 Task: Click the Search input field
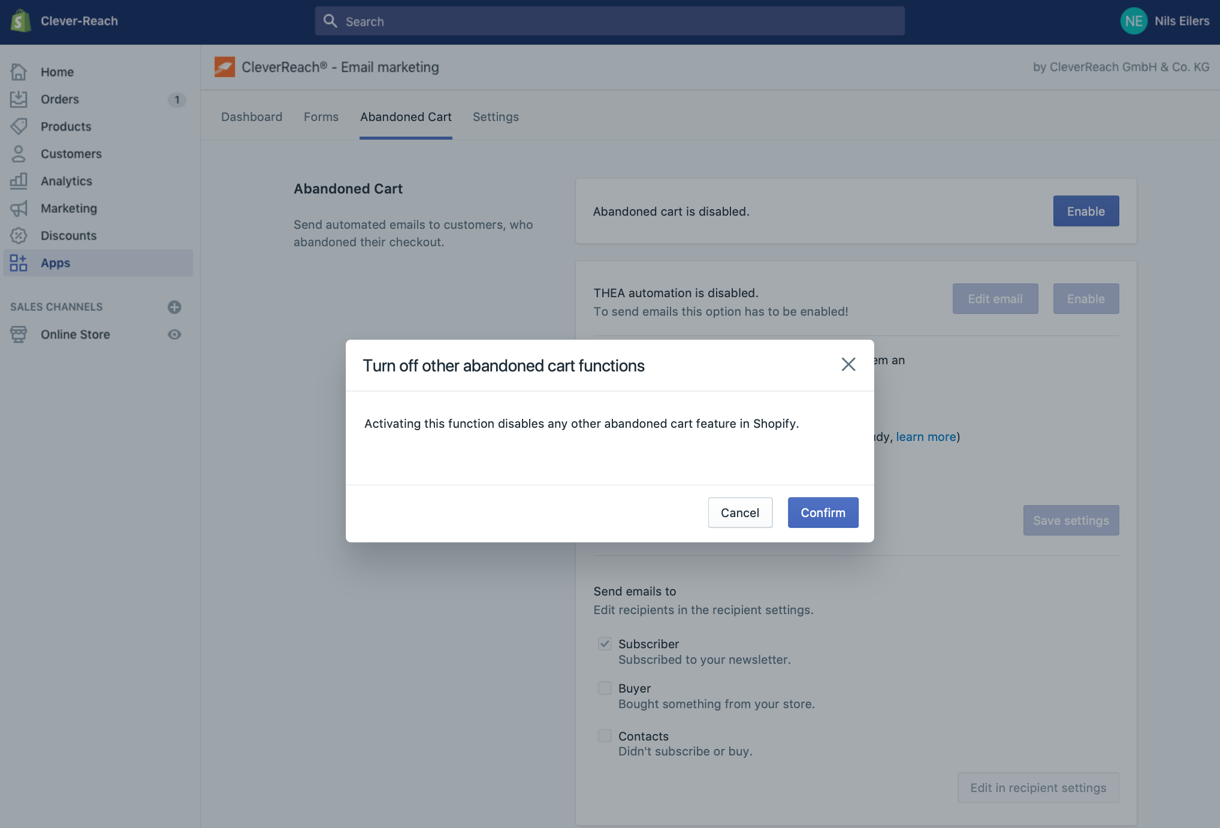[609, 22]
